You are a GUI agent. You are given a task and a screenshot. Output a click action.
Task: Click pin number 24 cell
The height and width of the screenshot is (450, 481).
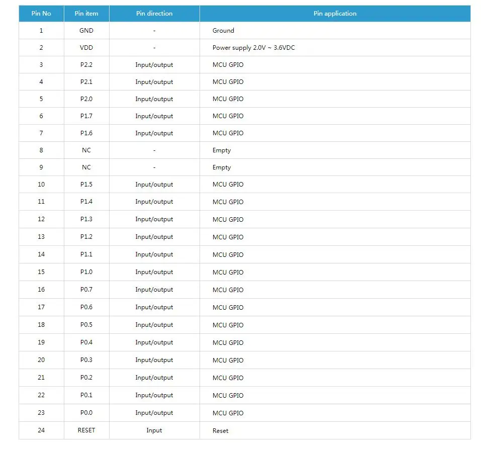pos(41,430)
